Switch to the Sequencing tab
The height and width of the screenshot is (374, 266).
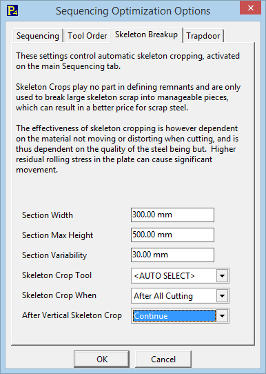click(38, 36)
